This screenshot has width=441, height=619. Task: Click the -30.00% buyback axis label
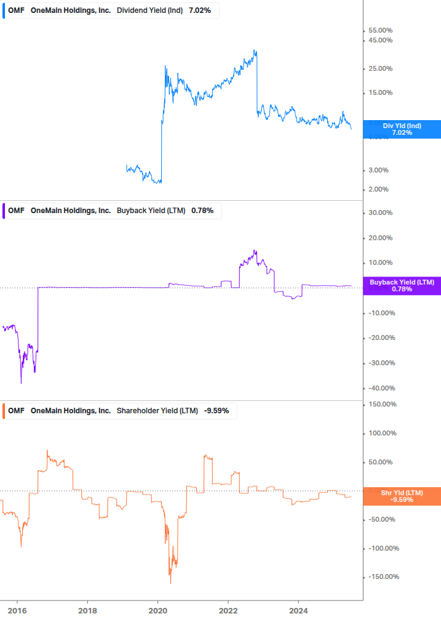(381, 363)
